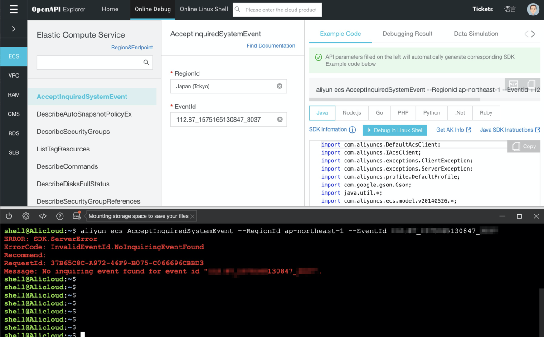This screenshot has height=337, width=544.
Task: Select the Python language option
Action: [432, 113]
